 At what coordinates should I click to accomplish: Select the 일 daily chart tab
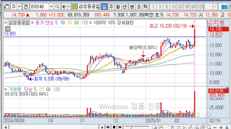(104, 7)
